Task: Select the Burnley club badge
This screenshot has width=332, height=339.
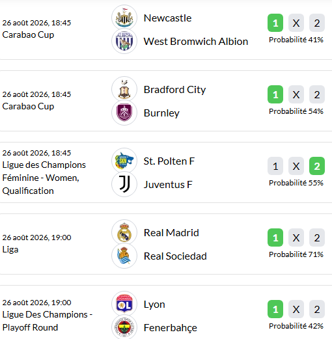Action: point(124,113)
